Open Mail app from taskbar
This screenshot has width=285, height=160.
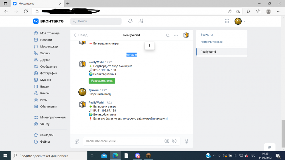click(x=104, y=156)
